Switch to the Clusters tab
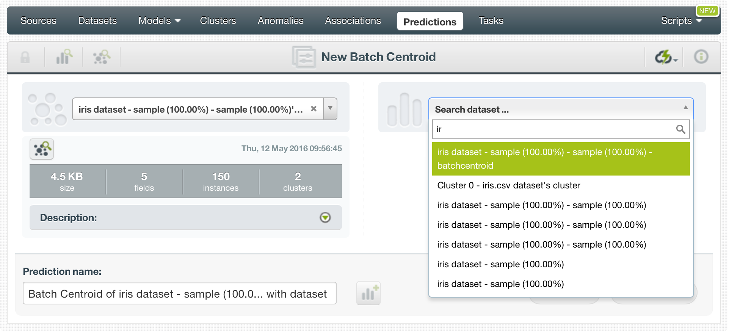 (218, 20)
